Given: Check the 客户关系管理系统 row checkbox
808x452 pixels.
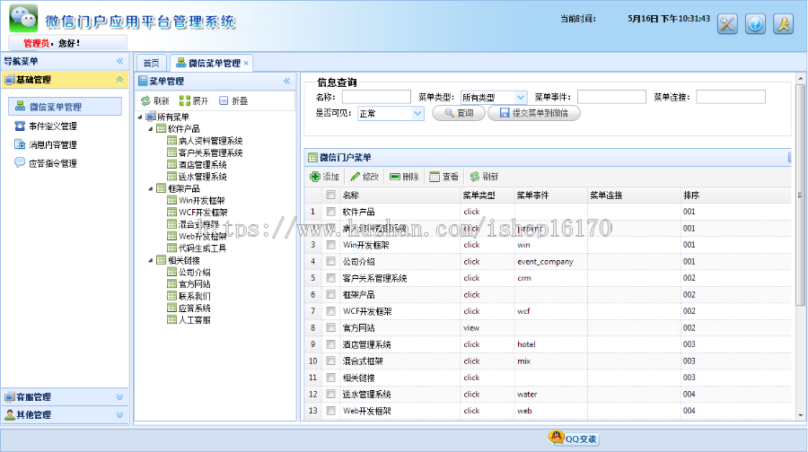Looking at the screenshot, I should [x=330, y=278].
